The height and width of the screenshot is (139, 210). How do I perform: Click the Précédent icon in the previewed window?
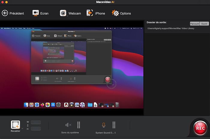click(x=33, y=36)
